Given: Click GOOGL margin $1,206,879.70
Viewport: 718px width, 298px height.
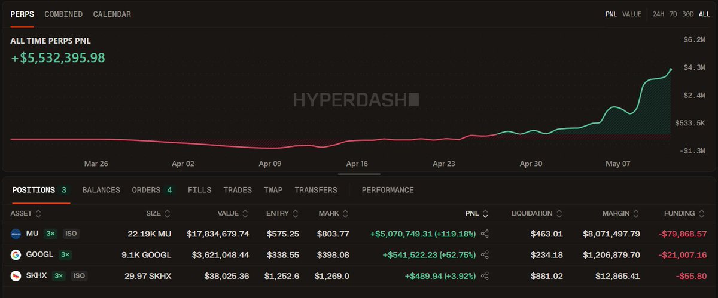Looking at the screenshot, I should [x=611, y=255].
